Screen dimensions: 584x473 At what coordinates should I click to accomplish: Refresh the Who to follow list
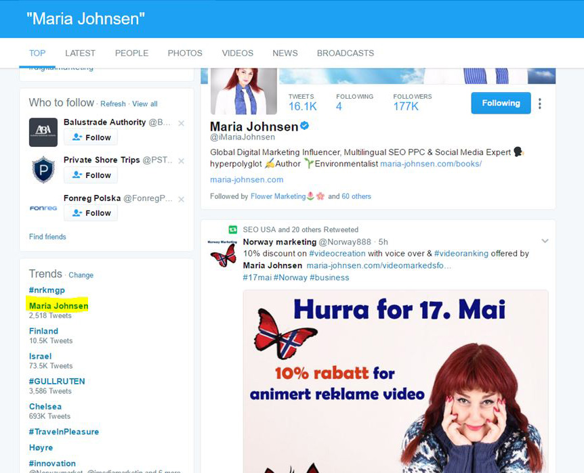[113, 104]
